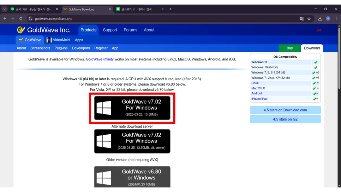The width and height of the screenshot is (341, 192).
Task: Bookmark this page with the star icon
Action: coord(309,19)
